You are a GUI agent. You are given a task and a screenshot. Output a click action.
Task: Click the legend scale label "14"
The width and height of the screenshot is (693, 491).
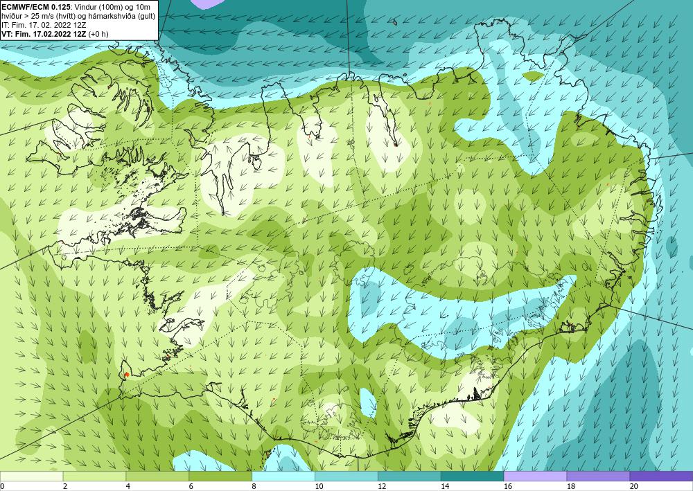445,487
